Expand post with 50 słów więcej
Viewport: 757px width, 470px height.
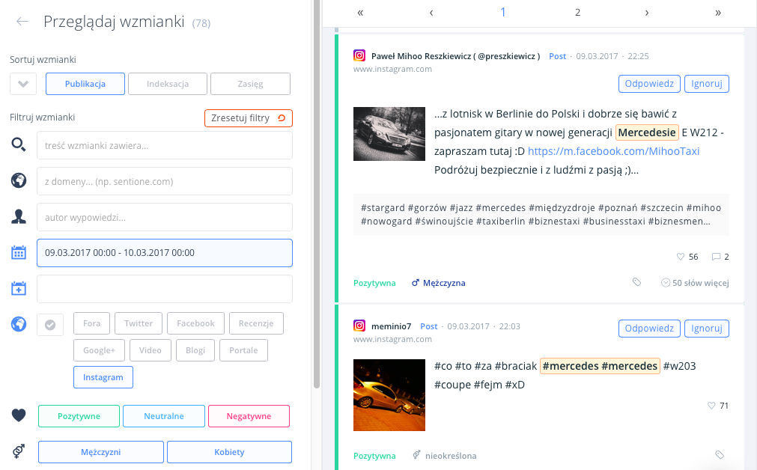pyautogui.click(x=695, y=283)
